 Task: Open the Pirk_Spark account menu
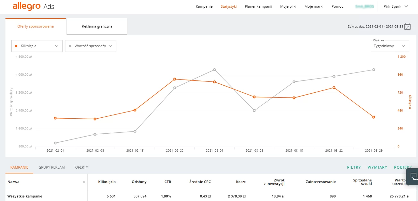click(x=396, y=6)
